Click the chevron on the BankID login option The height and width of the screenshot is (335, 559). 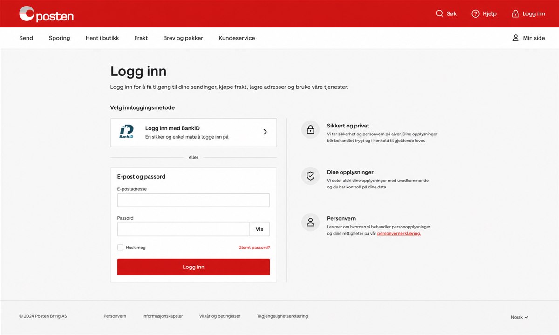tap(265, 132)
